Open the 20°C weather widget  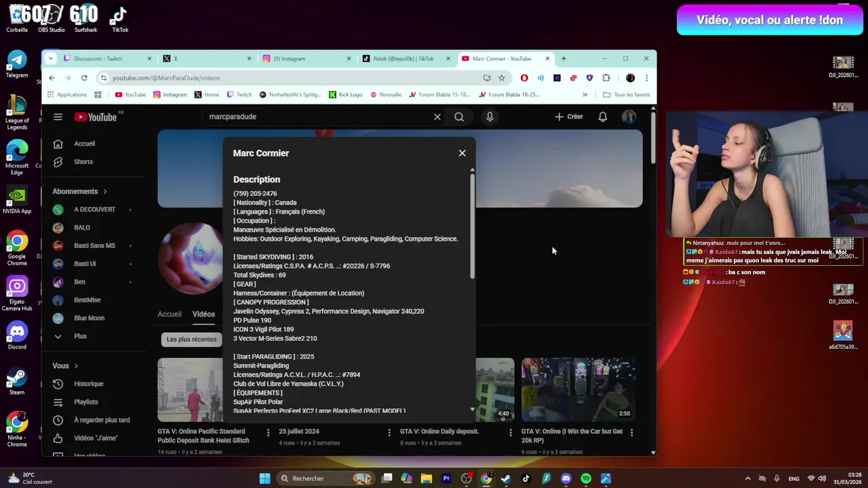point(28,479)
